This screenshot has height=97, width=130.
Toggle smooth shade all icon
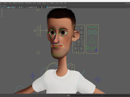pyautogui.click(x=8, y=7)
